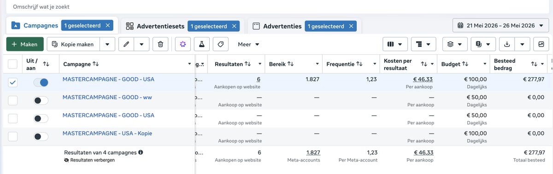Remove the Campagnes 1 geselecteerd filter chip

pyautogui.click(x=107, y=26)
